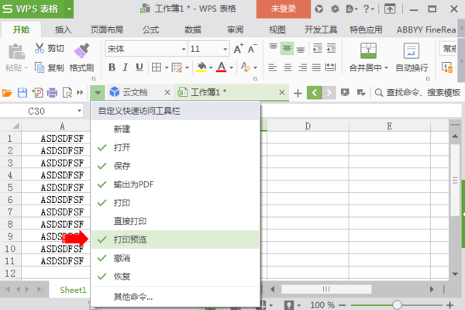Align text right icon
Viewport: 465px width, 310px height.
click(x=302, y=67)
